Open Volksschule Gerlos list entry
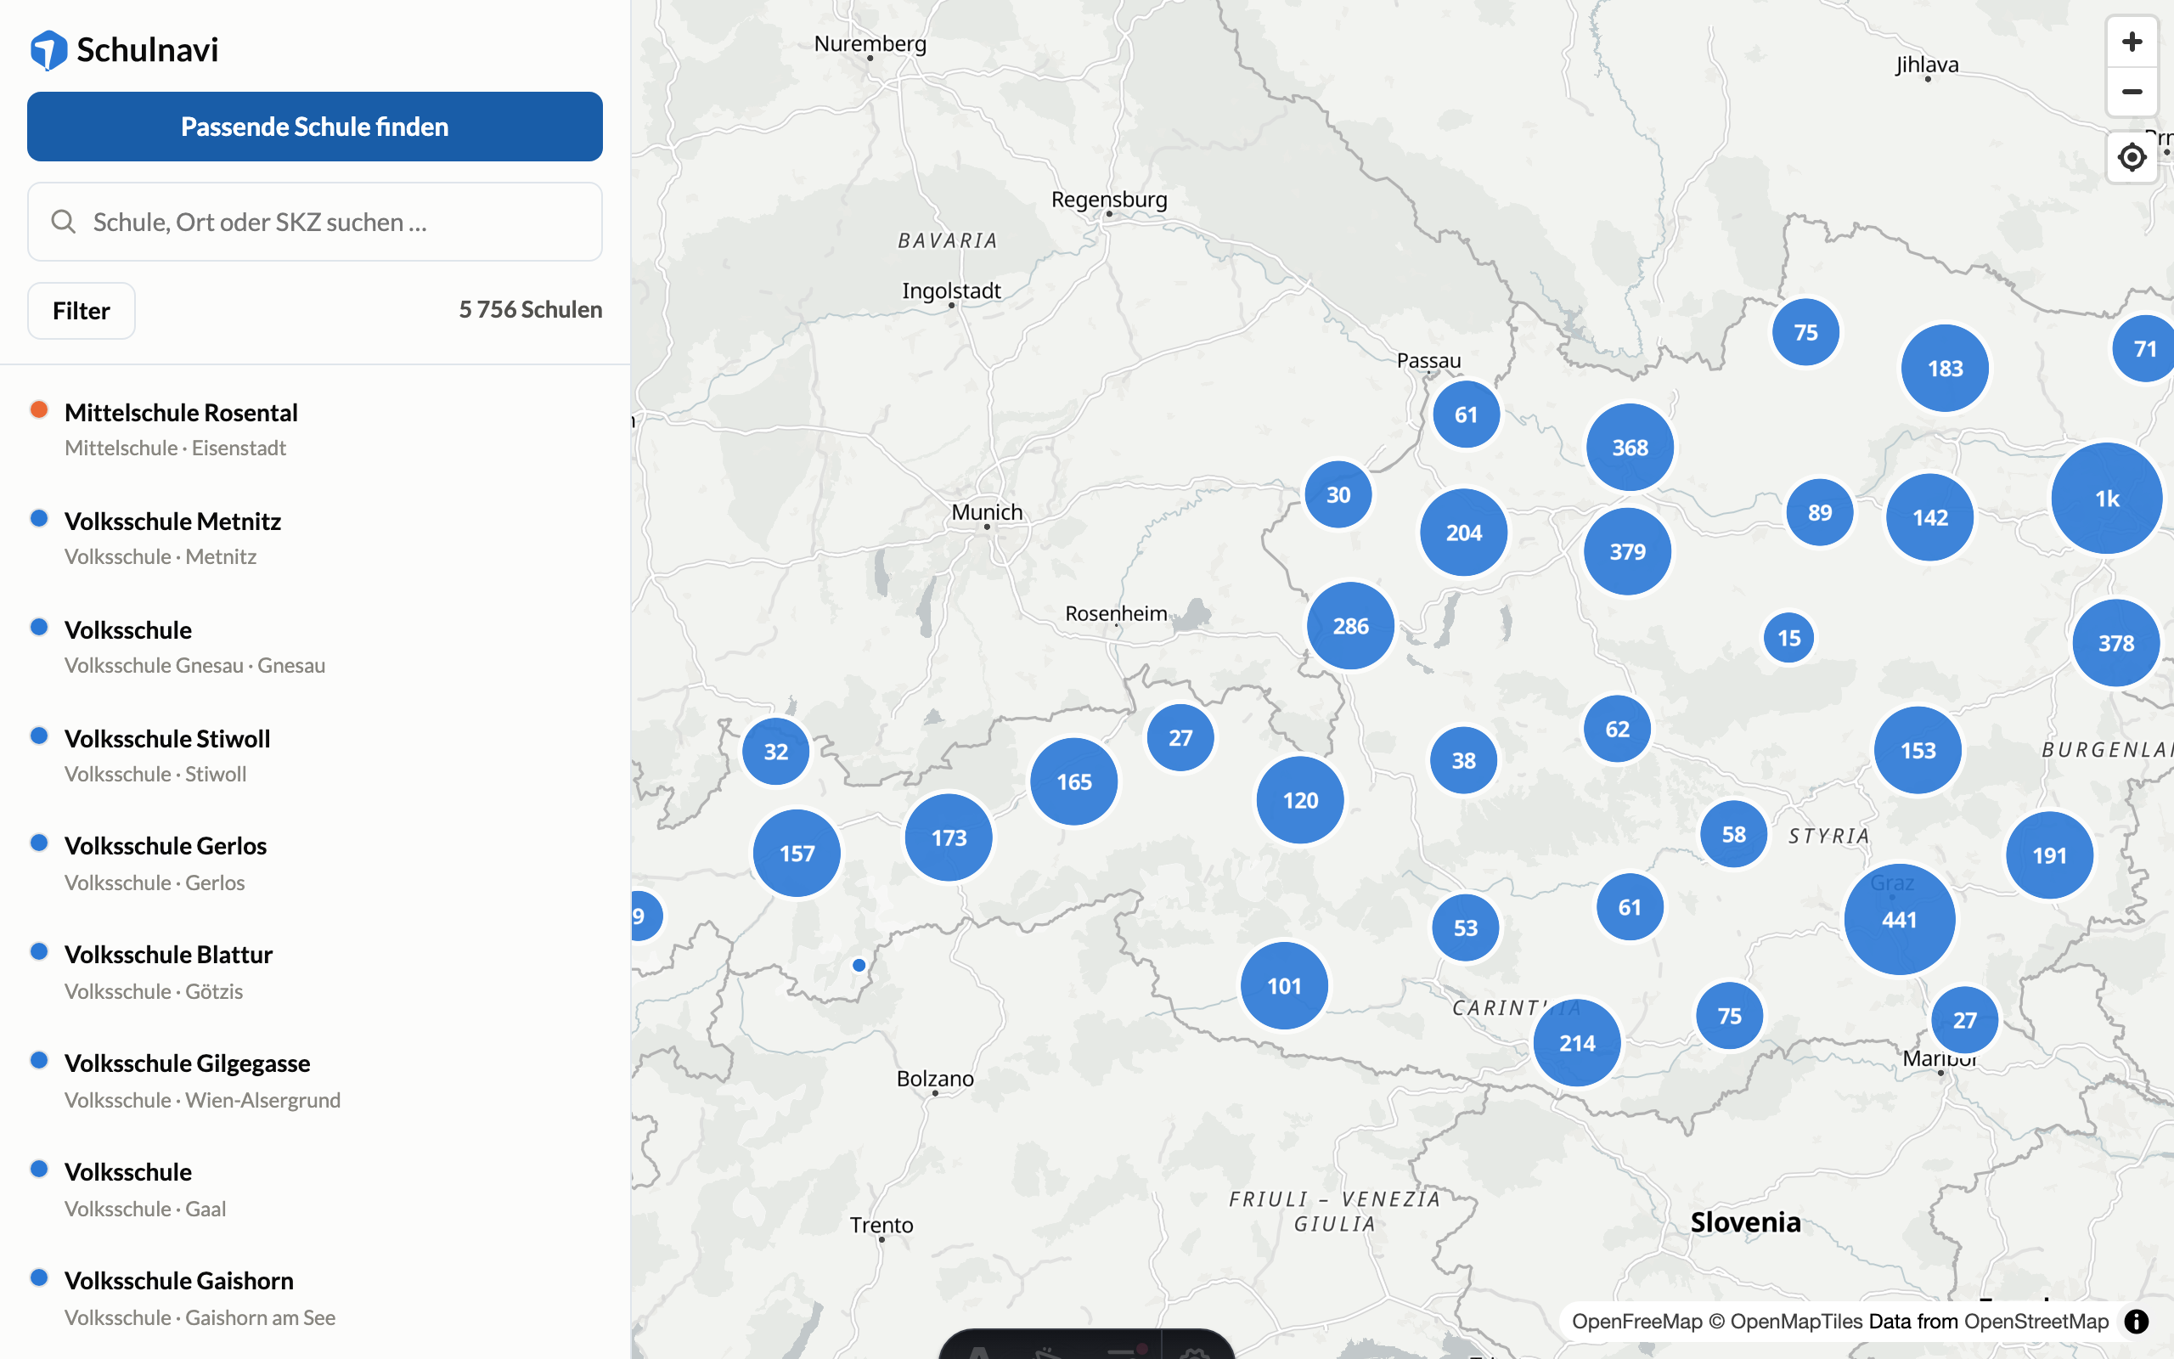 point(314,863)
